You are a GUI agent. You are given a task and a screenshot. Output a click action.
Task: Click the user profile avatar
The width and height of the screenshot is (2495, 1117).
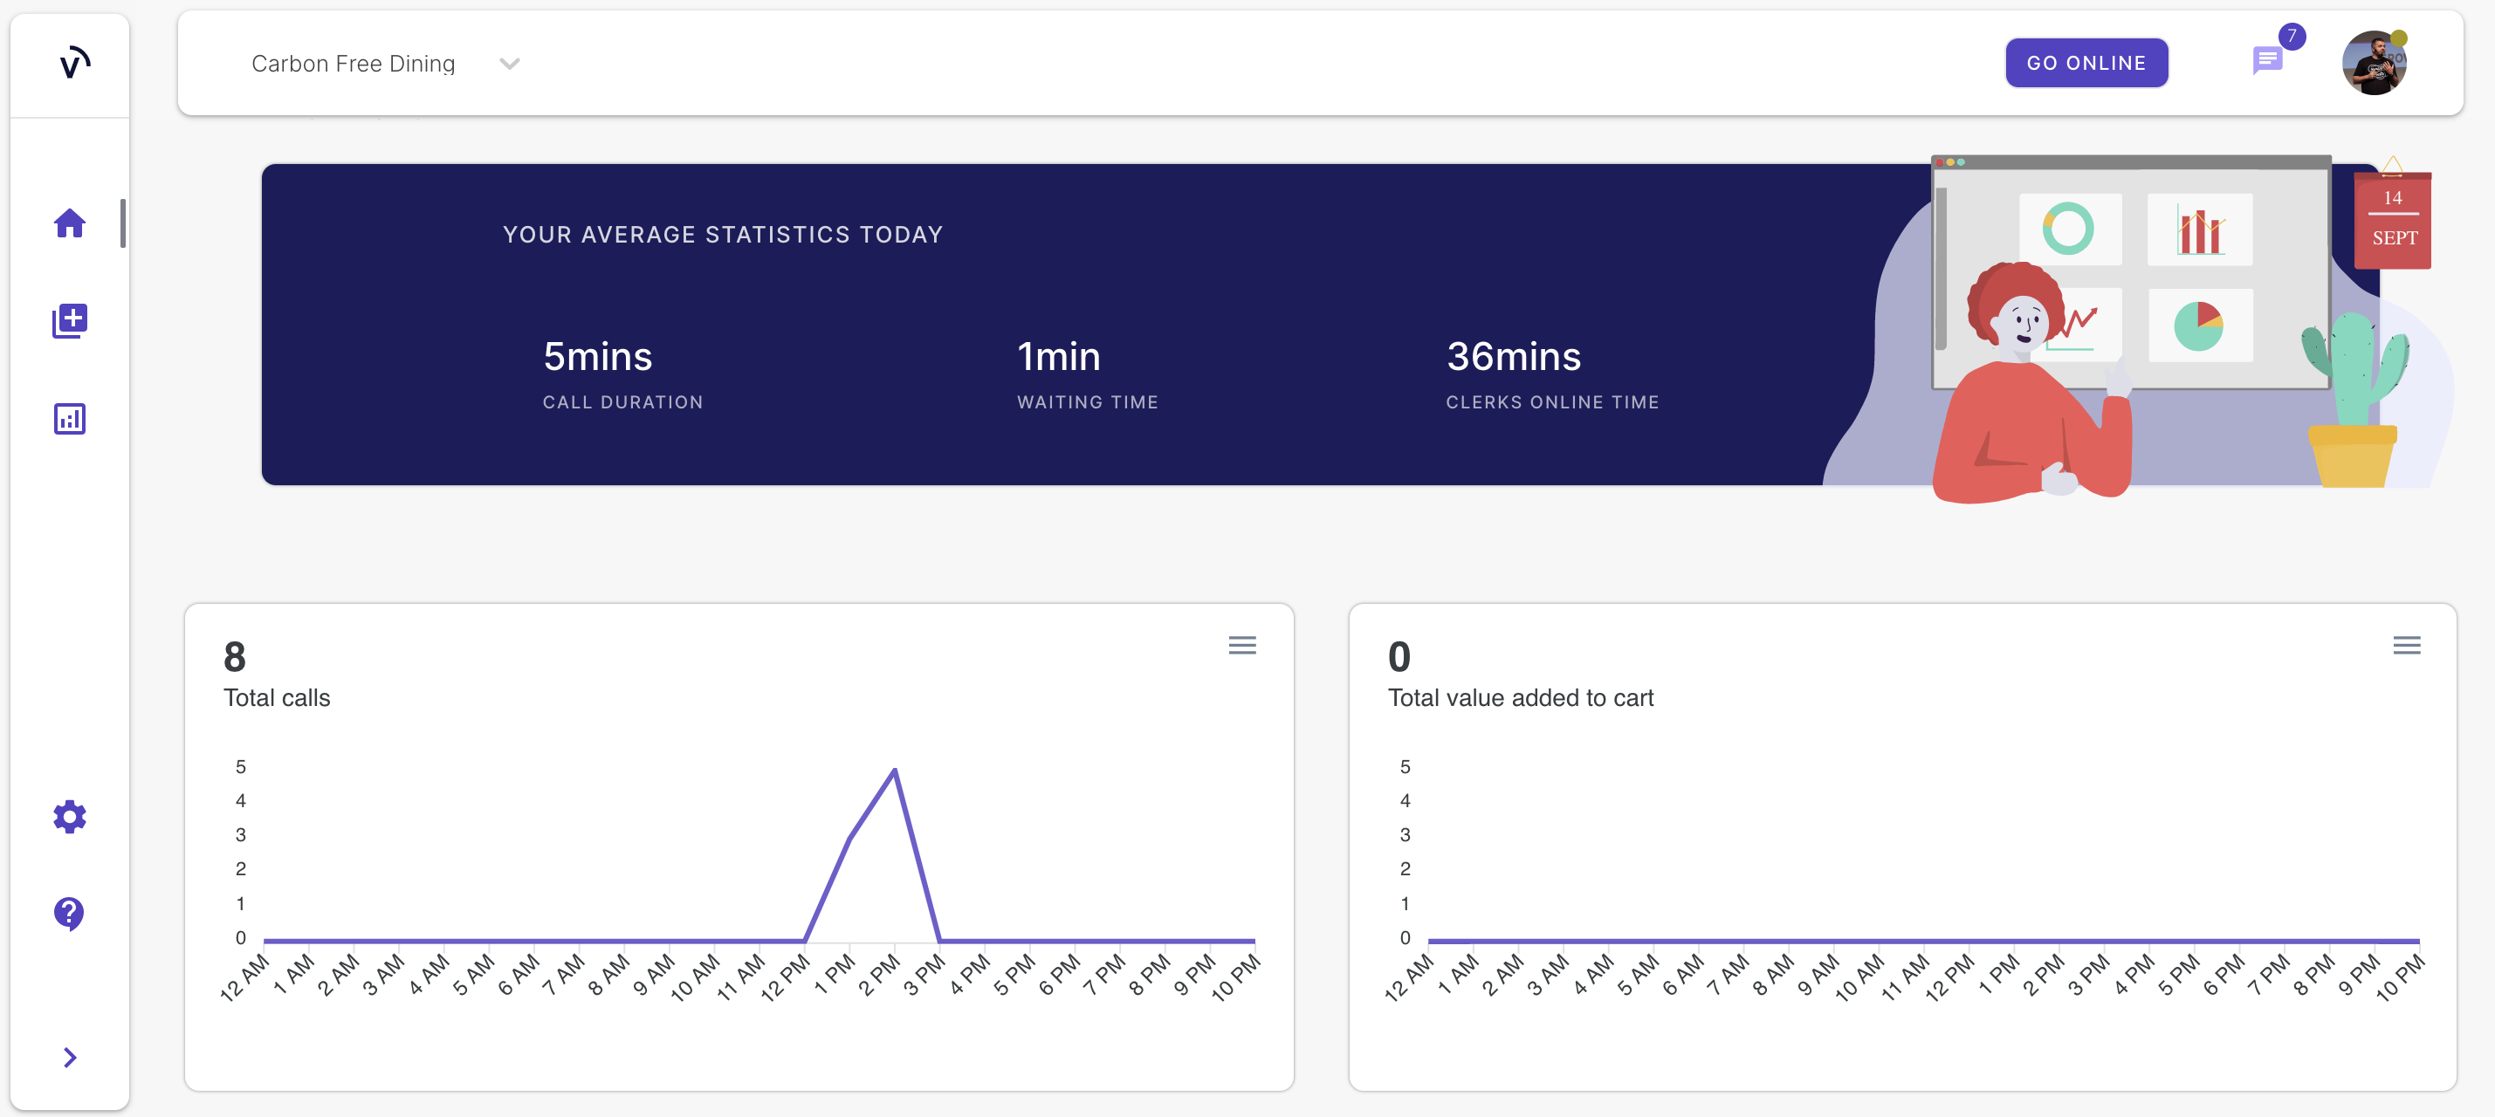point(2374,63)
